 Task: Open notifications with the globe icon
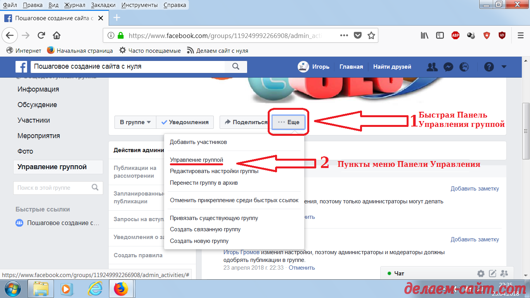pos(464,67)
